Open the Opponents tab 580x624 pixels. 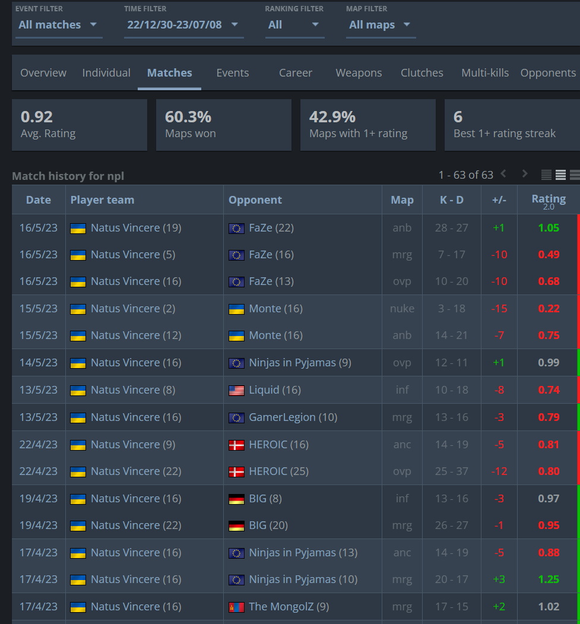(548, 73)
